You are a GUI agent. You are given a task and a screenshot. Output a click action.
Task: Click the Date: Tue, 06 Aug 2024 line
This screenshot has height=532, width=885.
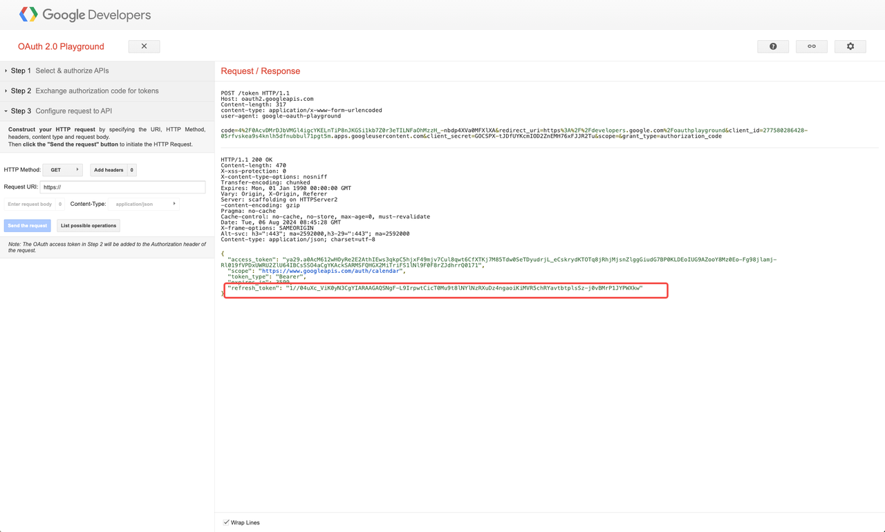click(x=281, y=222)
